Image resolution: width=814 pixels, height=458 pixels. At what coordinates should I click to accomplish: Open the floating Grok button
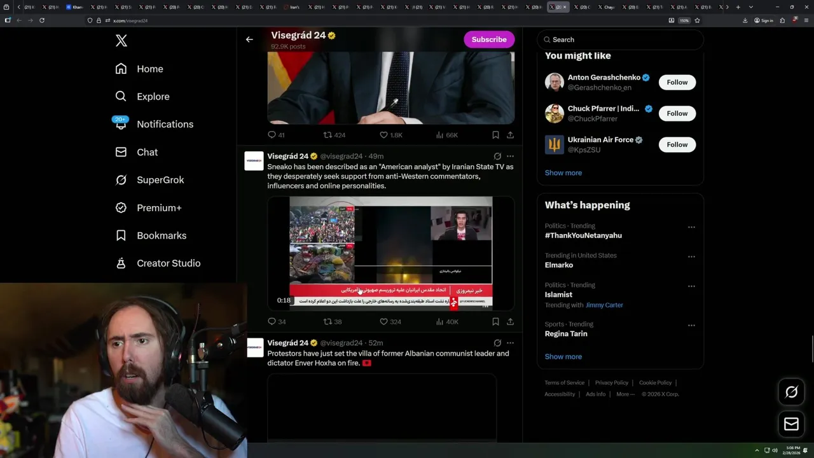point(791,392)
